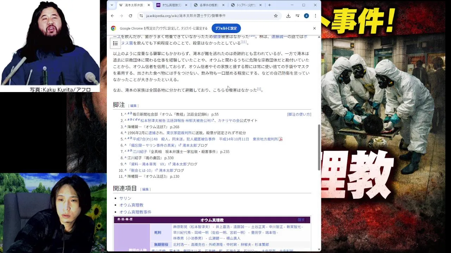Viewport: 451px width, 253px height.
Task: Close the トップページ tab
Action: click(260, 5)
